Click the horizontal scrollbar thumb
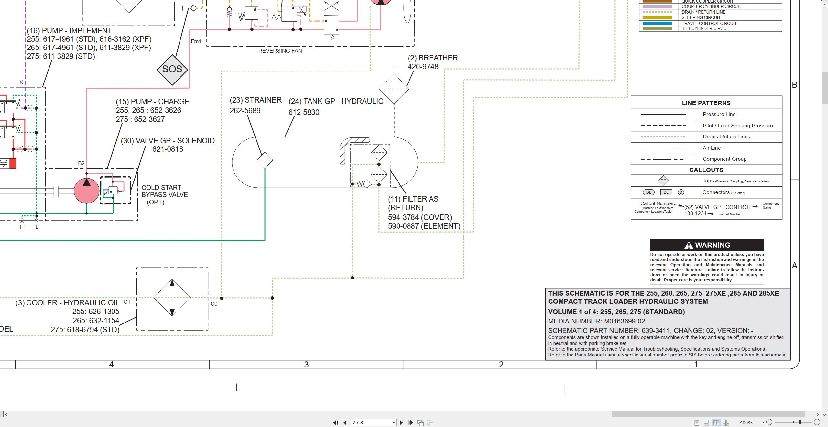This screenshot has height=427, width=828. coord(708,414)
